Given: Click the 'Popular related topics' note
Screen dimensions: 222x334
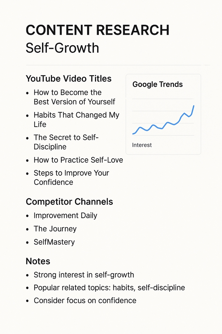Looking at the screenshot, I should (109, 288).
